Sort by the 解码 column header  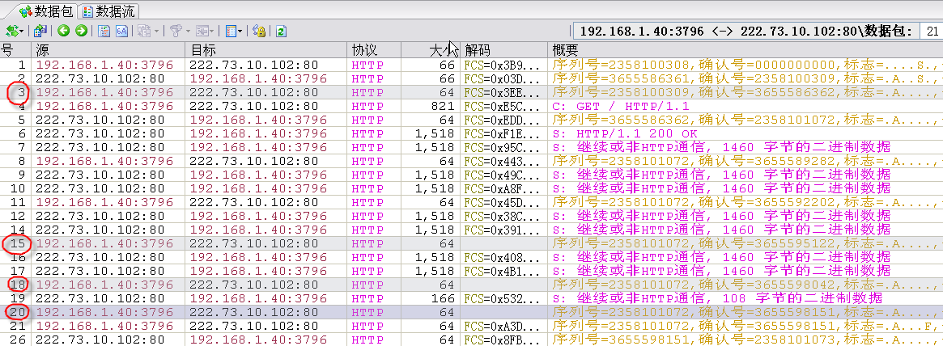503,50
